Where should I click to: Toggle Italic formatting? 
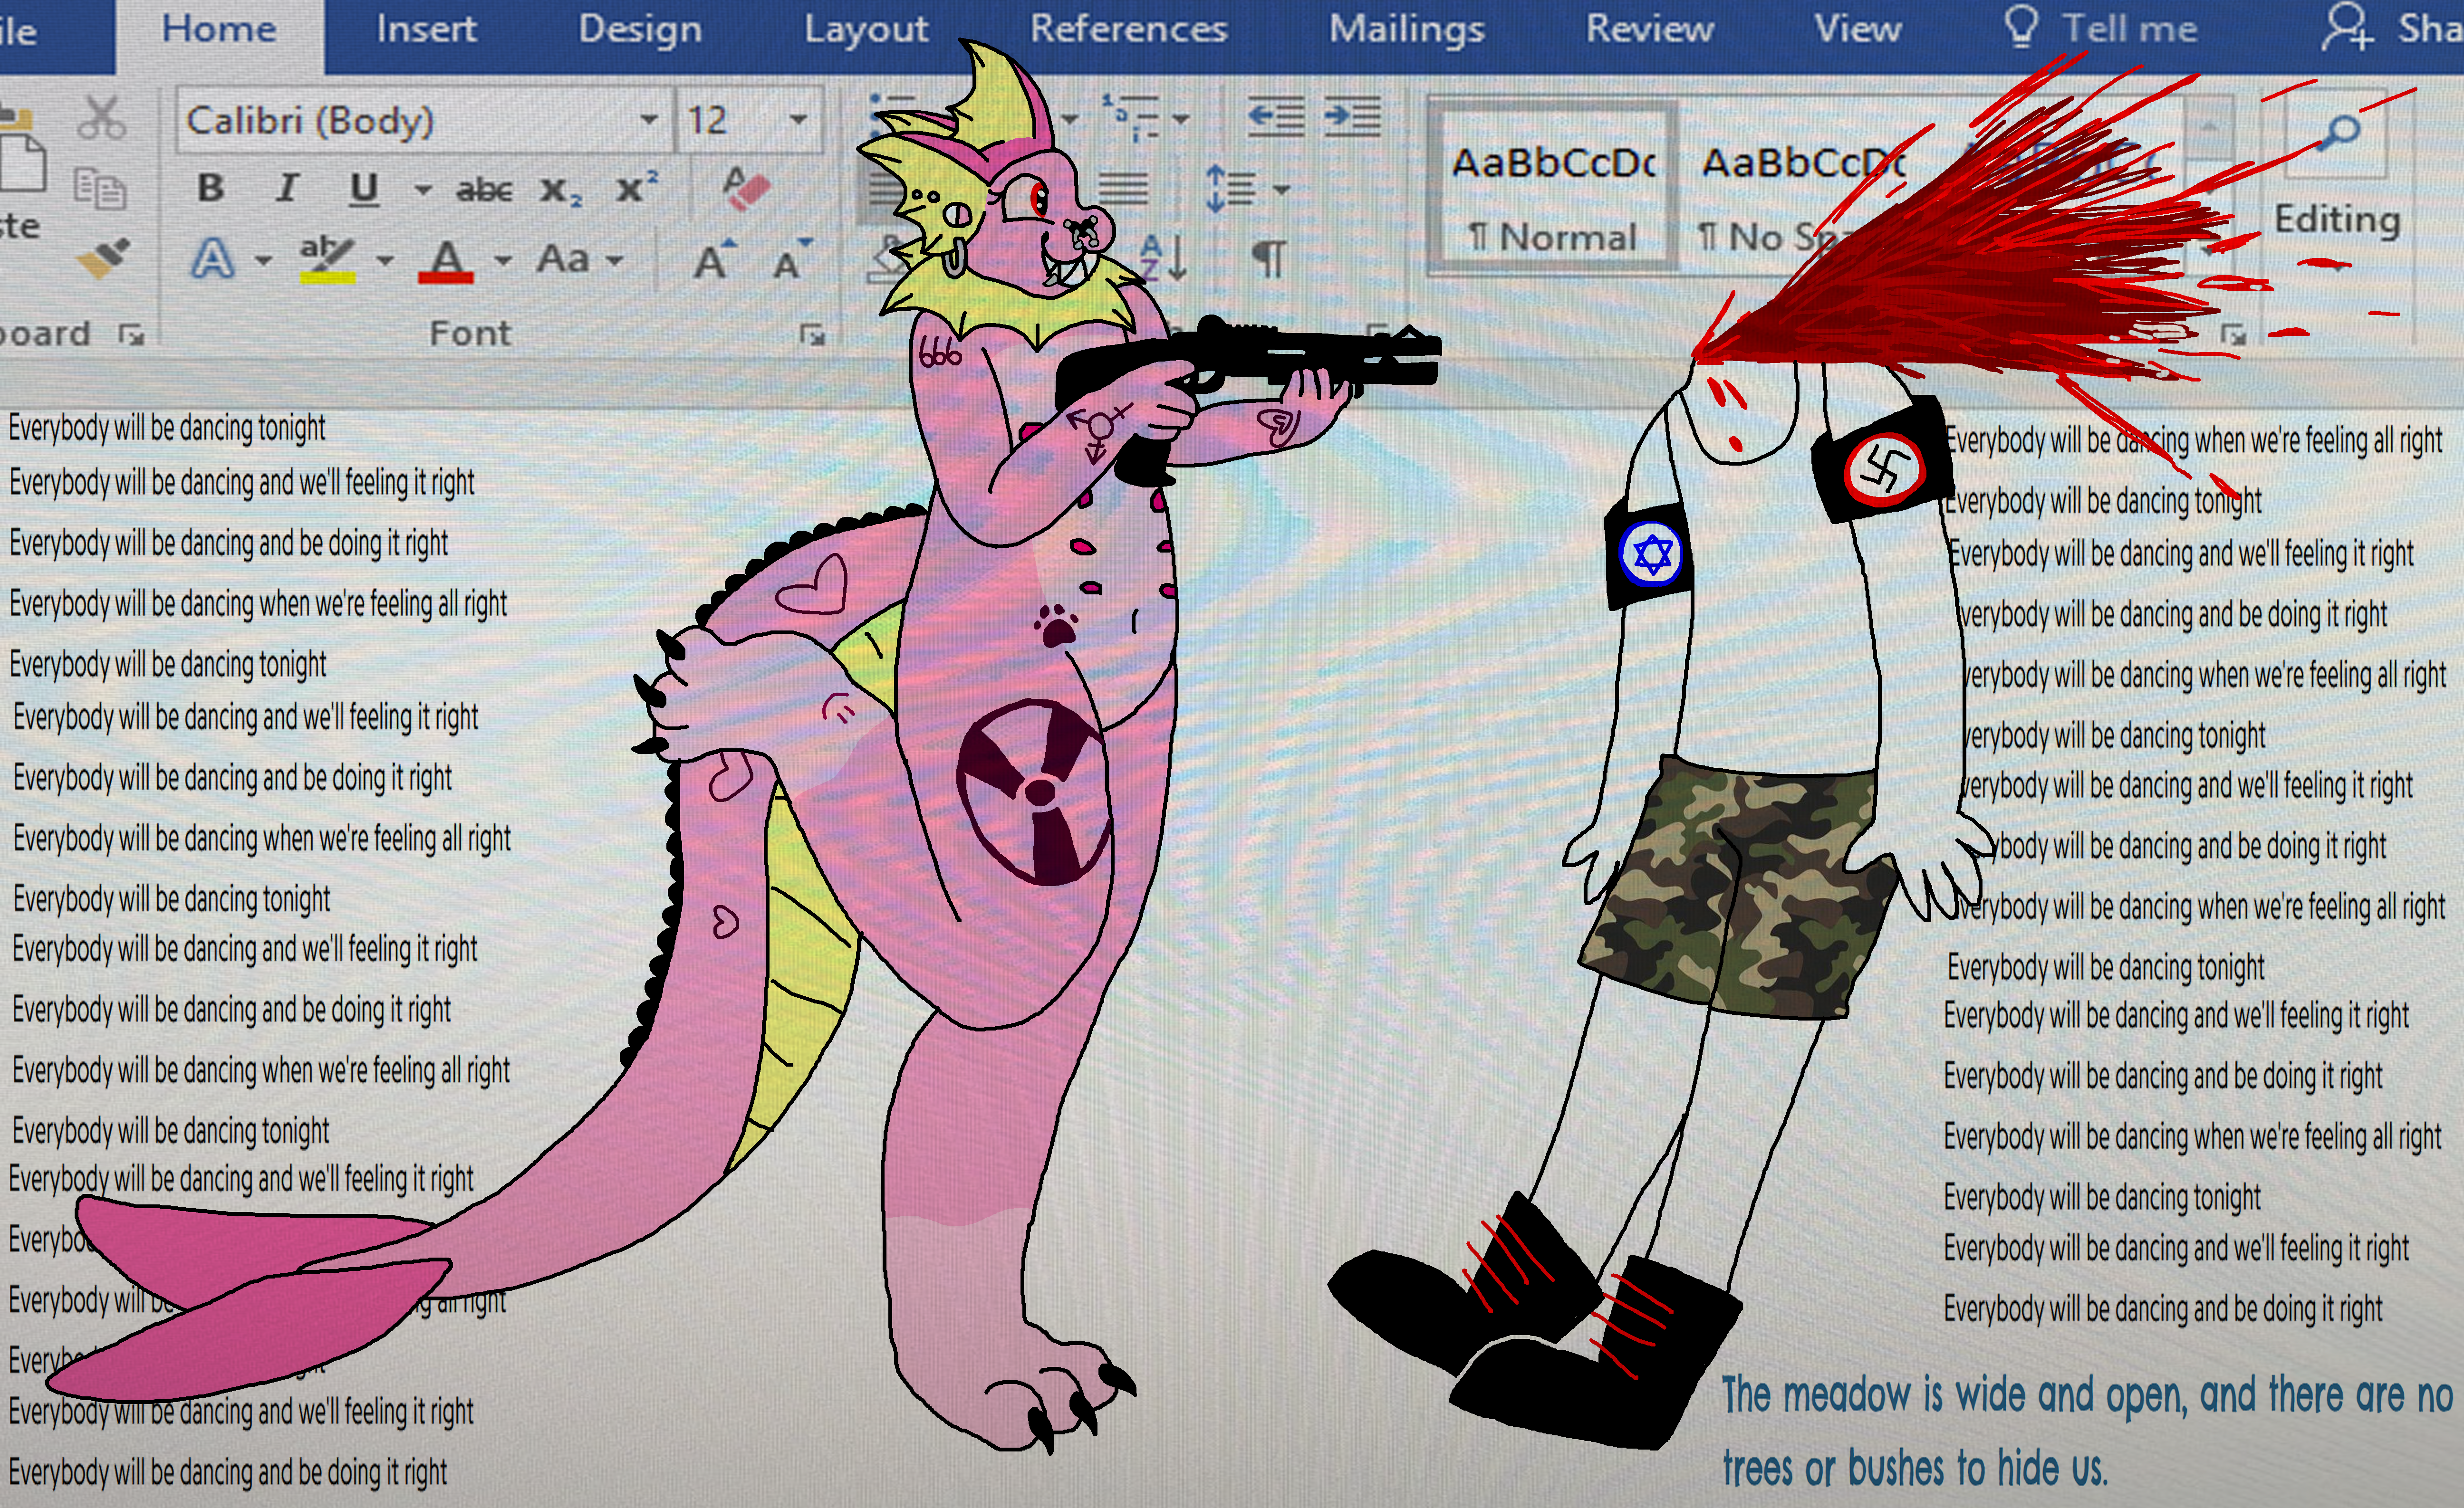pyautogui.click(x=287, y=188)
